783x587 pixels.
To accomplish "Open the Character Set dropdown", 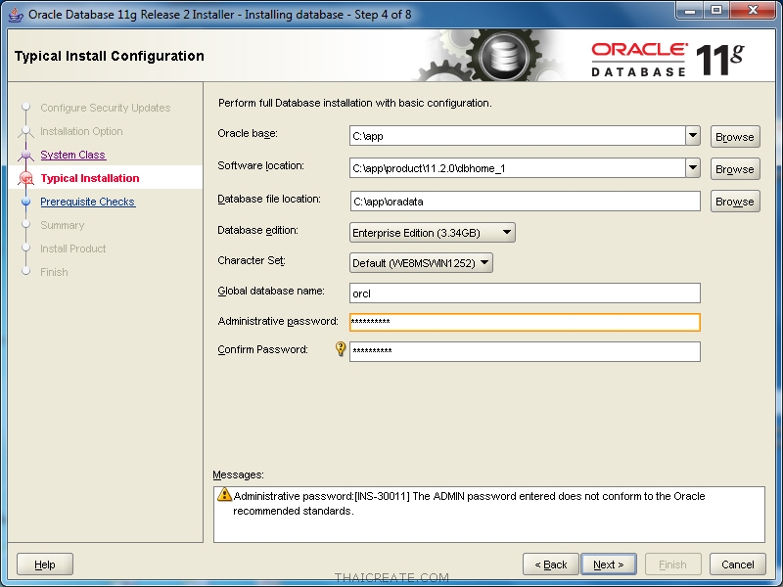I will (484, 262).
